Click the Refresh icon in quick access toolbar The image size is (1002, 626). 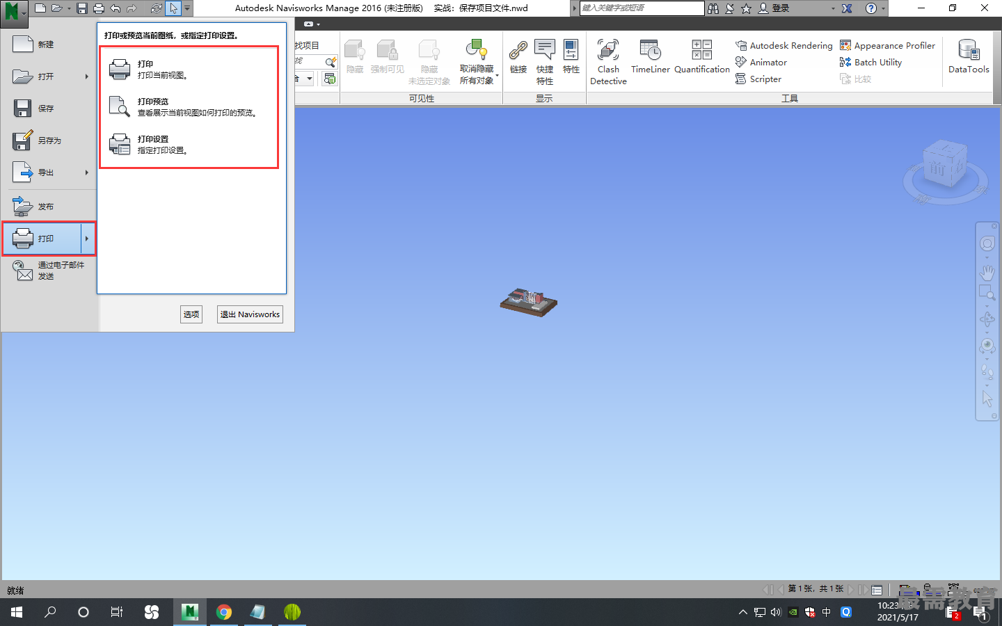[157, 8]
